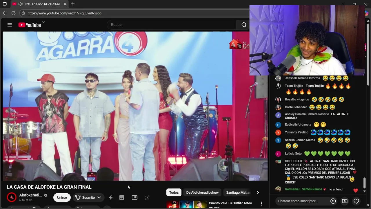Click Leticia Soto chat username
This screenshot has height=209, width=371.
293,154
